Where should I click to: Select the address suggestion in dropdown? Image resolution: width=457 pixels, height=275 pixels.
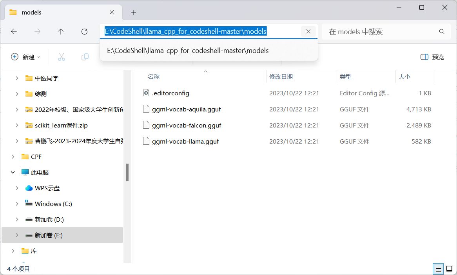188,51
